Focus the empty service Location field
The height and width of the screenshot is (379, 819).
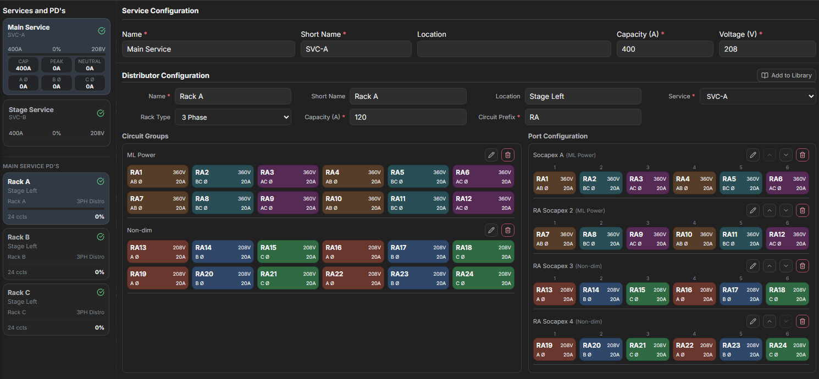click(514, 49)
